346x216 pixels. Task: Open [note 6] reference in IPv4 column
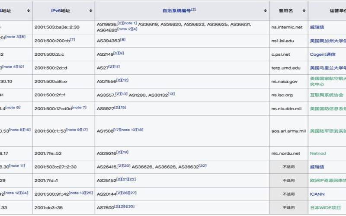point(13,107)
